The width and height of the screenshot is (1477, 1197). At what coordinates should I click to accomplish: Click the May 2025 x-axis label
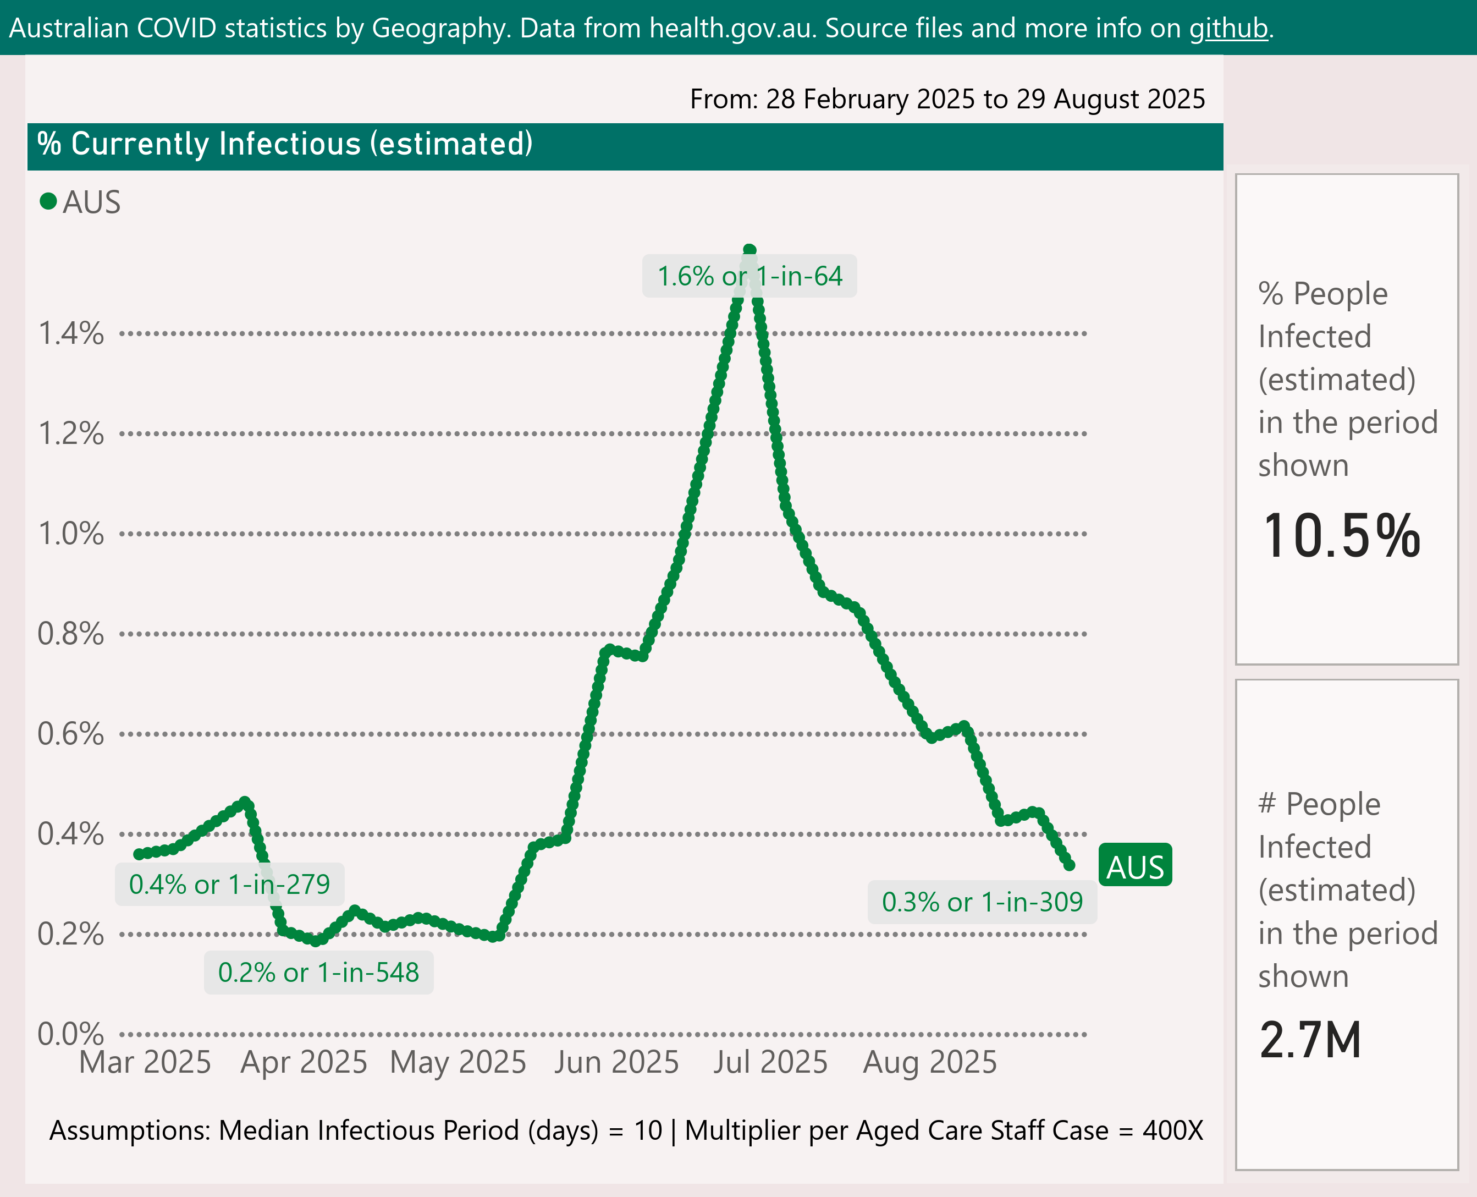(458, 1063)
